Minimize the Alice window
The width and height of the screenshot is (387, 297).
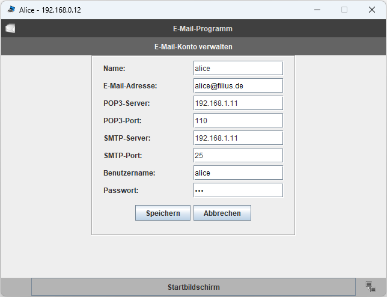coord(317,10)
